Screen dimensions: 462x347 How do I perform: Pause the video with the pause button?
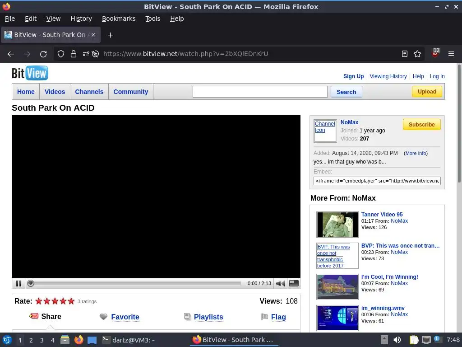[18, 283]
